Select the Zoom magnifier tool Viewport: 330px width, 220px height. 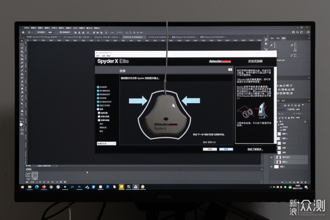(22, 115)
